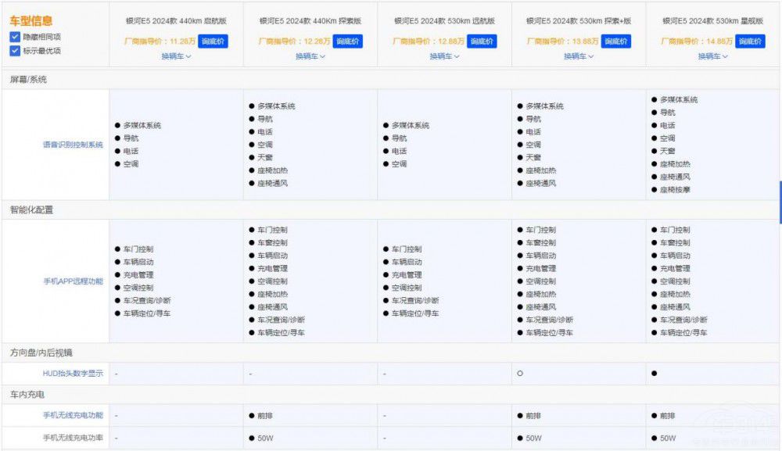This screenshot has height=451, width=782.
Task: Click the blue scrollbar on right edge
Action: tap(780, 202)
